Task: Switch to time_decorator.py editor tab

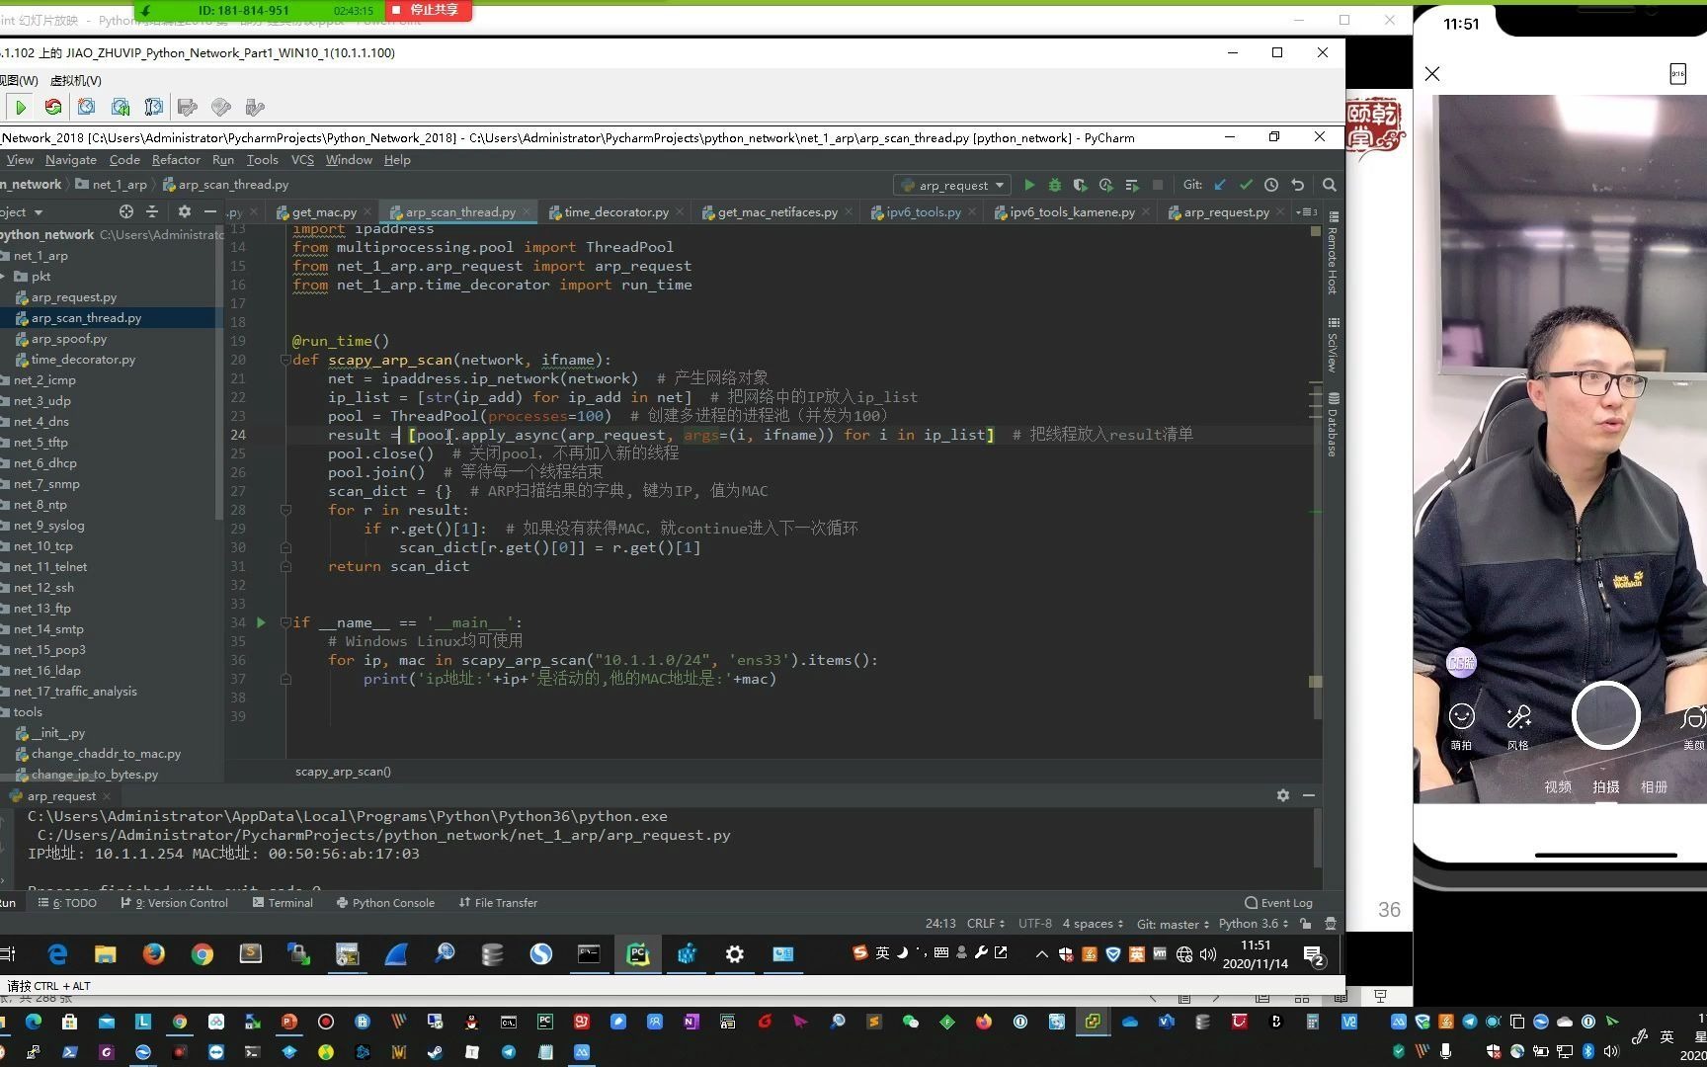Action: [x=616, y=212]
